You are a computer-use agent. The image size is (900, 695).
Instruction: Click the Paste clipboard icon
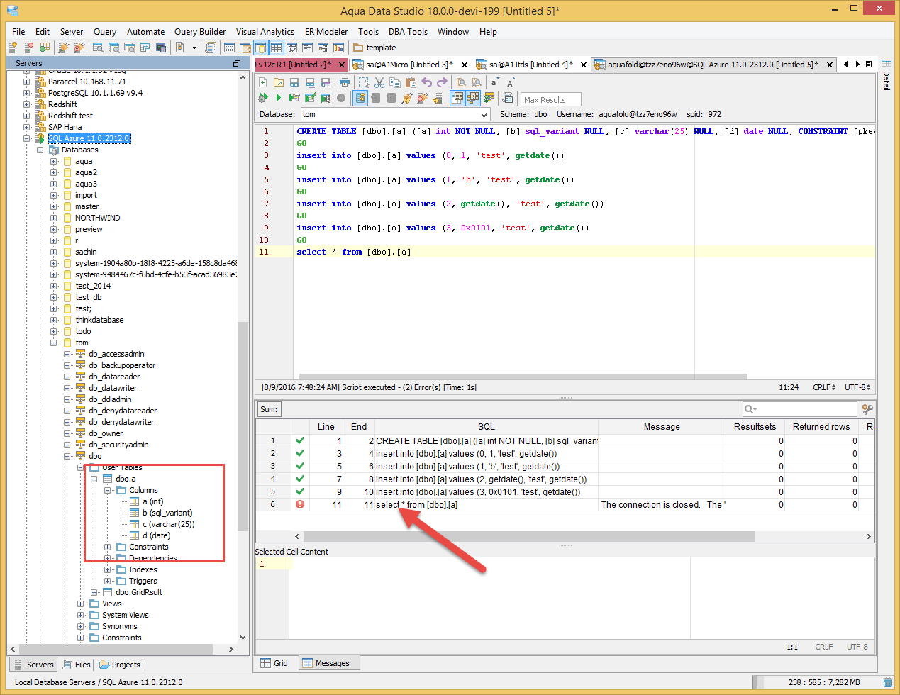pos(411,82)
